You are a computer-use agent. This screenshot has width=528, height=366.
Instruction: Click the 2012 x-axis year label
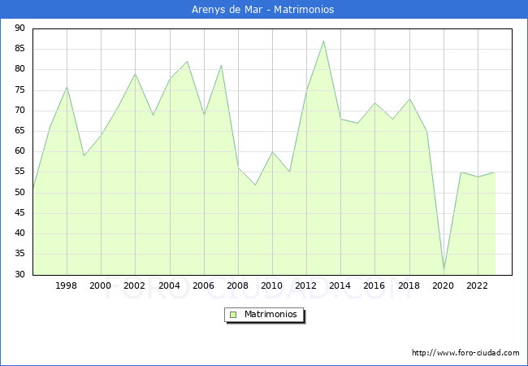[x=306, y=285]
